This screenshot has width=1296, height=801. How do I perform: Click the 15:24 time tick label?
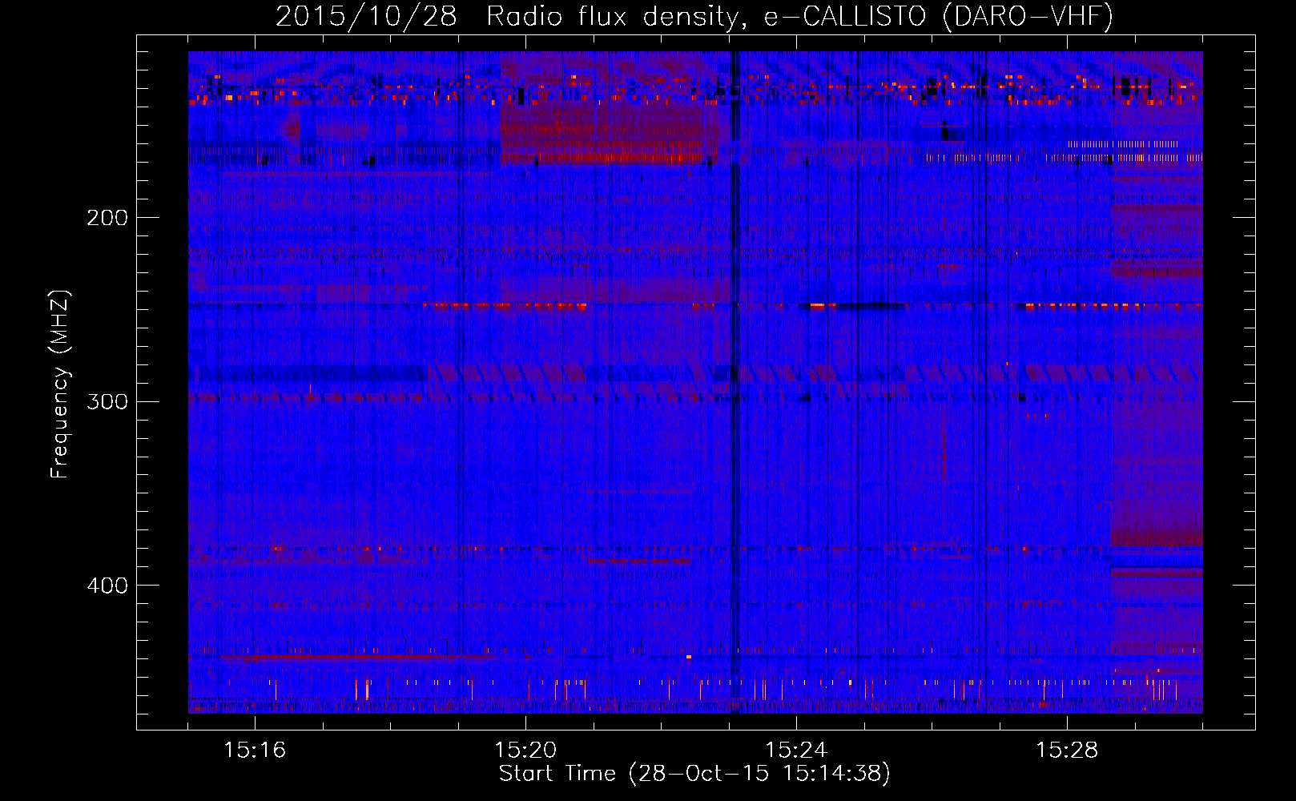click(x=796, y=751)
